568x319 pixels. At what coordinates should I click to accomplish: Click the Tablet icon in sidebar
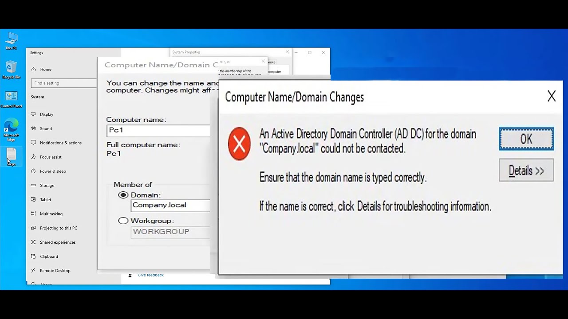pos(33,199)
